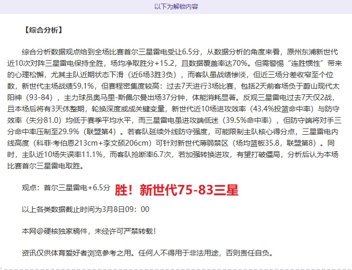Click the red result text '胜！新世代75-83三星'
This screenshot has height=270, width=352.
click(176, 190)
